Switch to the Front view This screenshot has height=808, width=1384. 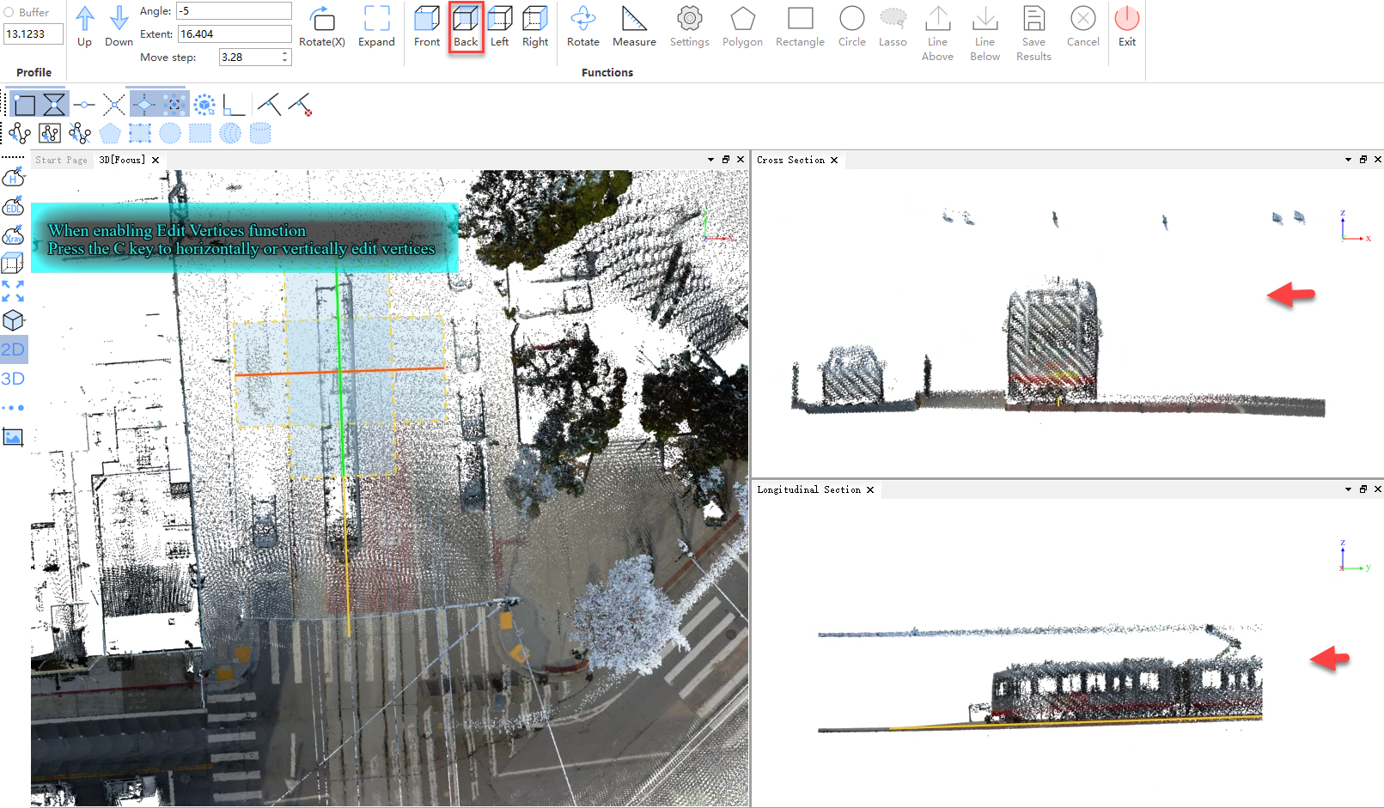pyautogui.click(x=427, y=27)
